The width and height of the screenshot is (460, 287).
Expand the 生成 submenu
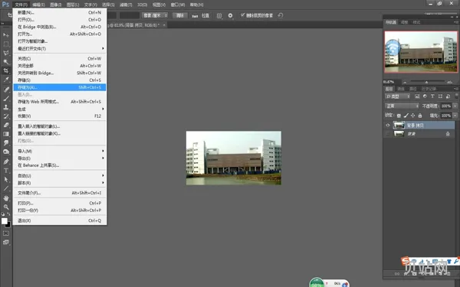point(60,109)
